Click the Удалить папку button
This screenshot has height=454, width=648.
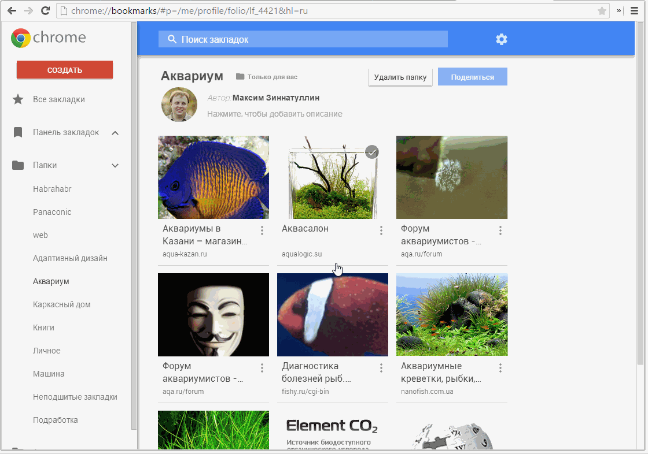(400, 77)
